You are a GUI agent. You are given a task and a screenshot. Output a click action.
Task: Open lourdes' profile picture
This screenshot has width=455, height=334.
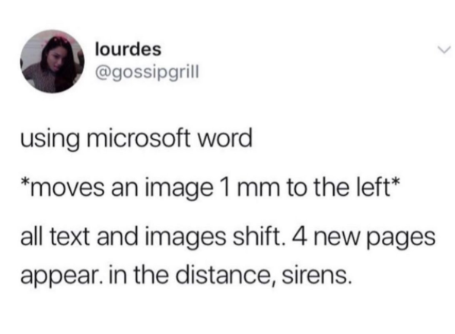[x=52, y=61]
